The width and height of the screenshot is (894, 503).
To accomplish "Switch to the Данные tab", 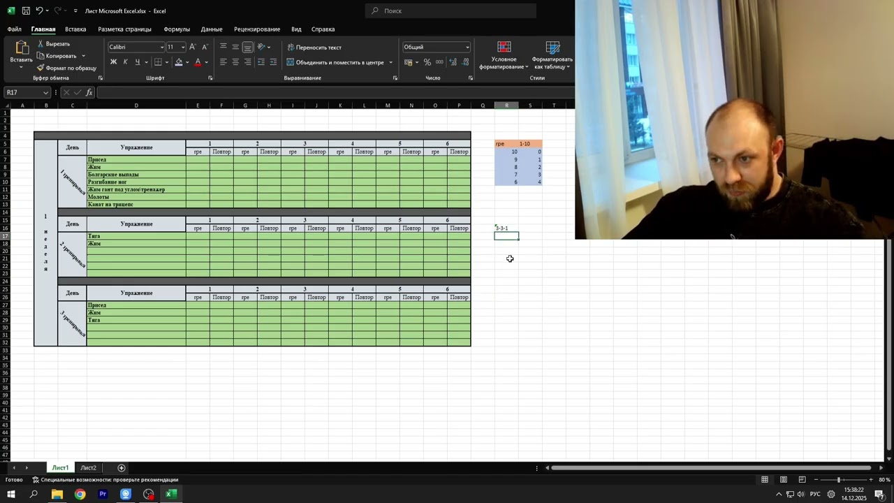I will click(x=212, y=29).
